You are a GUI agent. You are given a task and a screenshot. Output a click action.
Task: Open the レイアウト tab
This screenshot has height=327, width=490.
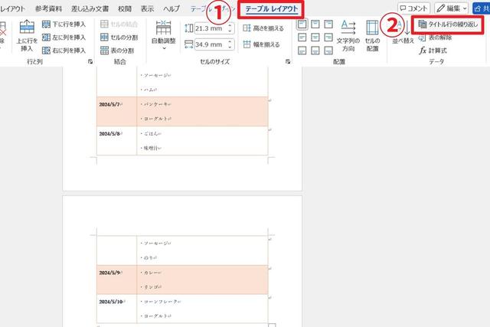[12, 8]
